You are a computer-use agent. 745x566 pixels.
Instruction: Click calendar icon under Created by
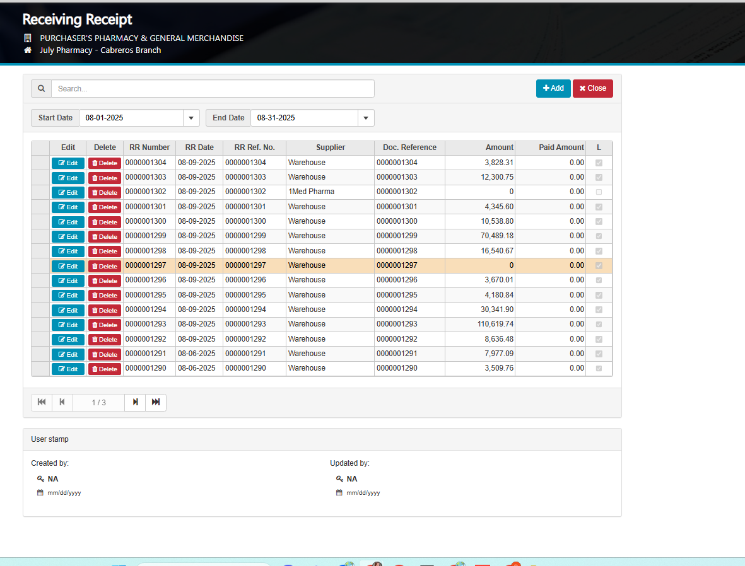[40, 493]
